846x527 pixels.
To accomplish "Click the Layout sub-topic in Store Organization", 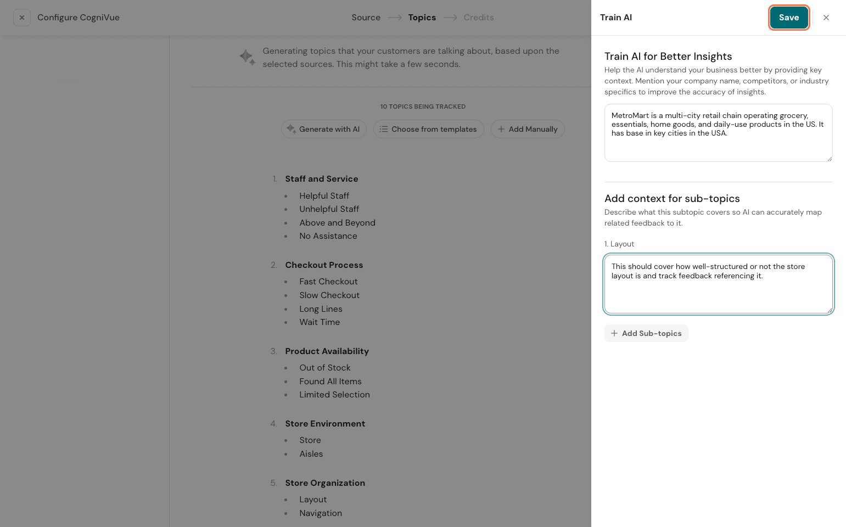I will coord(313,500).
